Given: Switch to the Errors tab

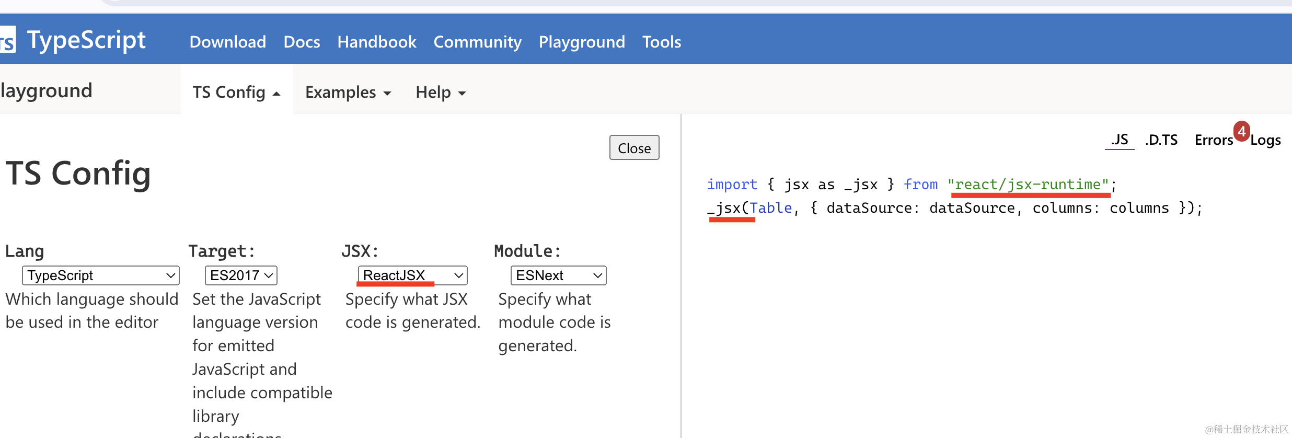Looking at the screenshot, I should coord(1214,140).
